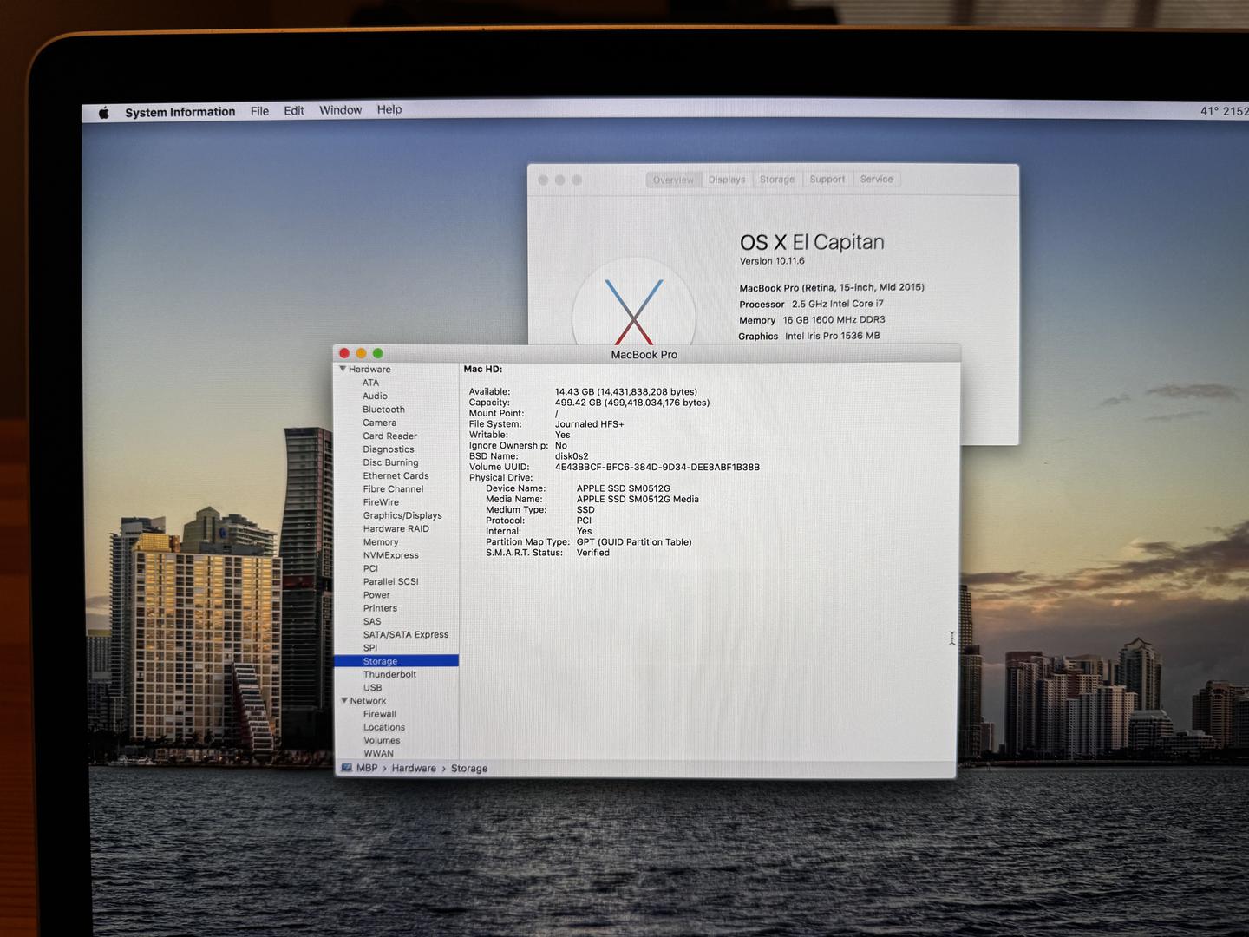Click the Network category label
Viewport: 1249px width, 937px height.
tap(369, 701)
